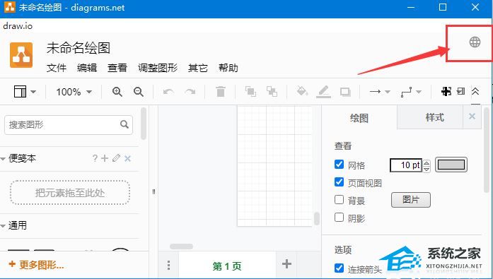
Task: Open the 文件 menu
Action: pyautogui.click(x=57, y=68)
